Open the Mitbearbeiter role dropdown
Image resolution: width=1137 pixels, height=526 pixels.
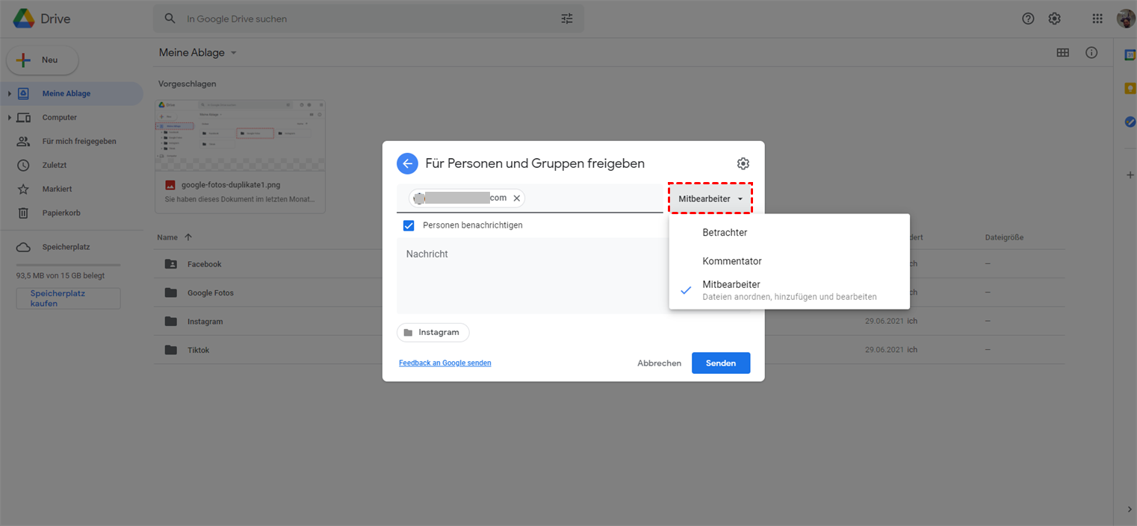(x=710, y=199)
